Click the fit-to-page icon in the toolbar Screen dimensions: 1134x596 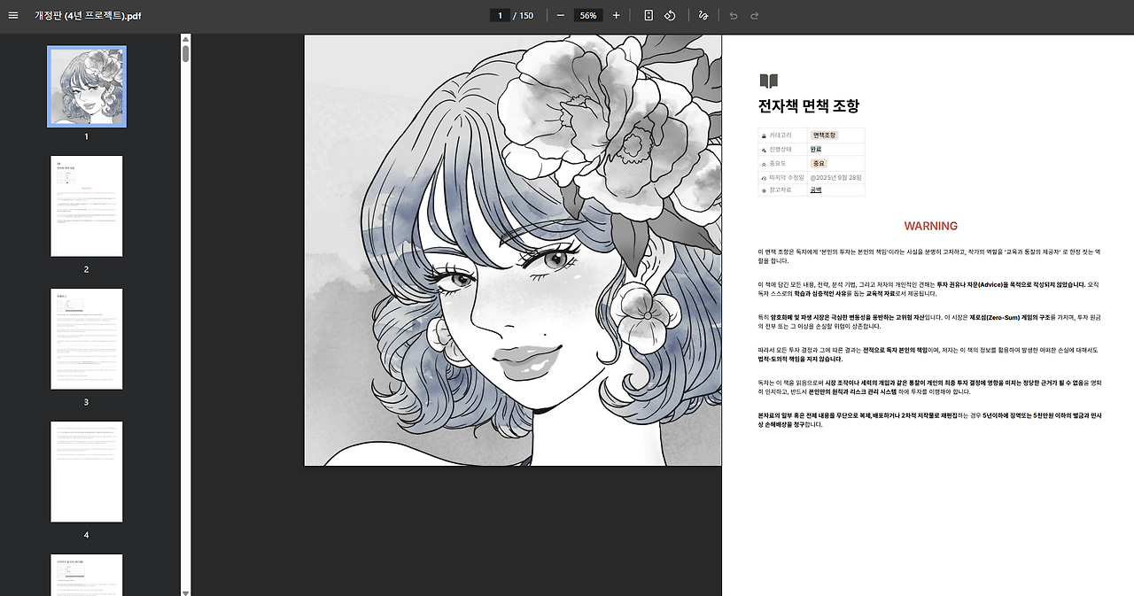click(647, 15)
